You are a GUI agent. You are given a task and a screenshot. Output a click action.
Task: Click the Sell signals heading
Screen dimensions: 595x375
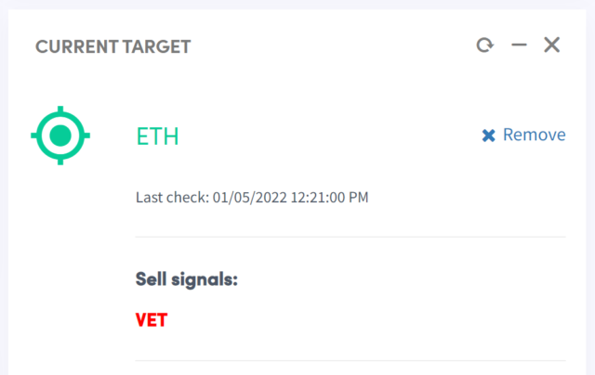(187, 279)
